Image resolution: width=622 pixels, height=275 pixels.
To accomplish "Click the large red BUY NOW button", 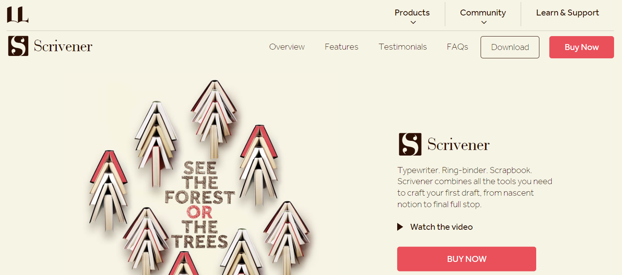I will coord(467,259).
